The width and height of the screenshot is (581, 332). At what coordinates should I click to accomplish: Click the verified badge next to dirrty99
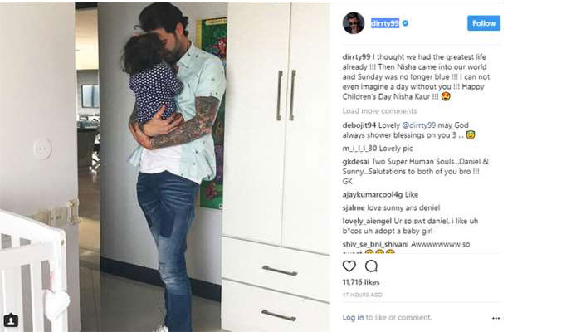click(x=405, y=23)
